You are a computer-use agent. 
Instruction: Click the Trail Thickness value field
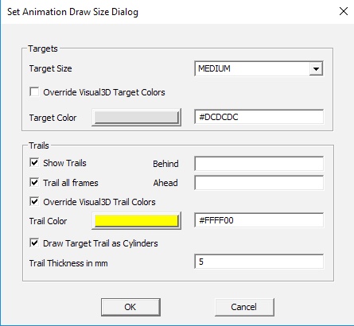(x=259, y=262)
